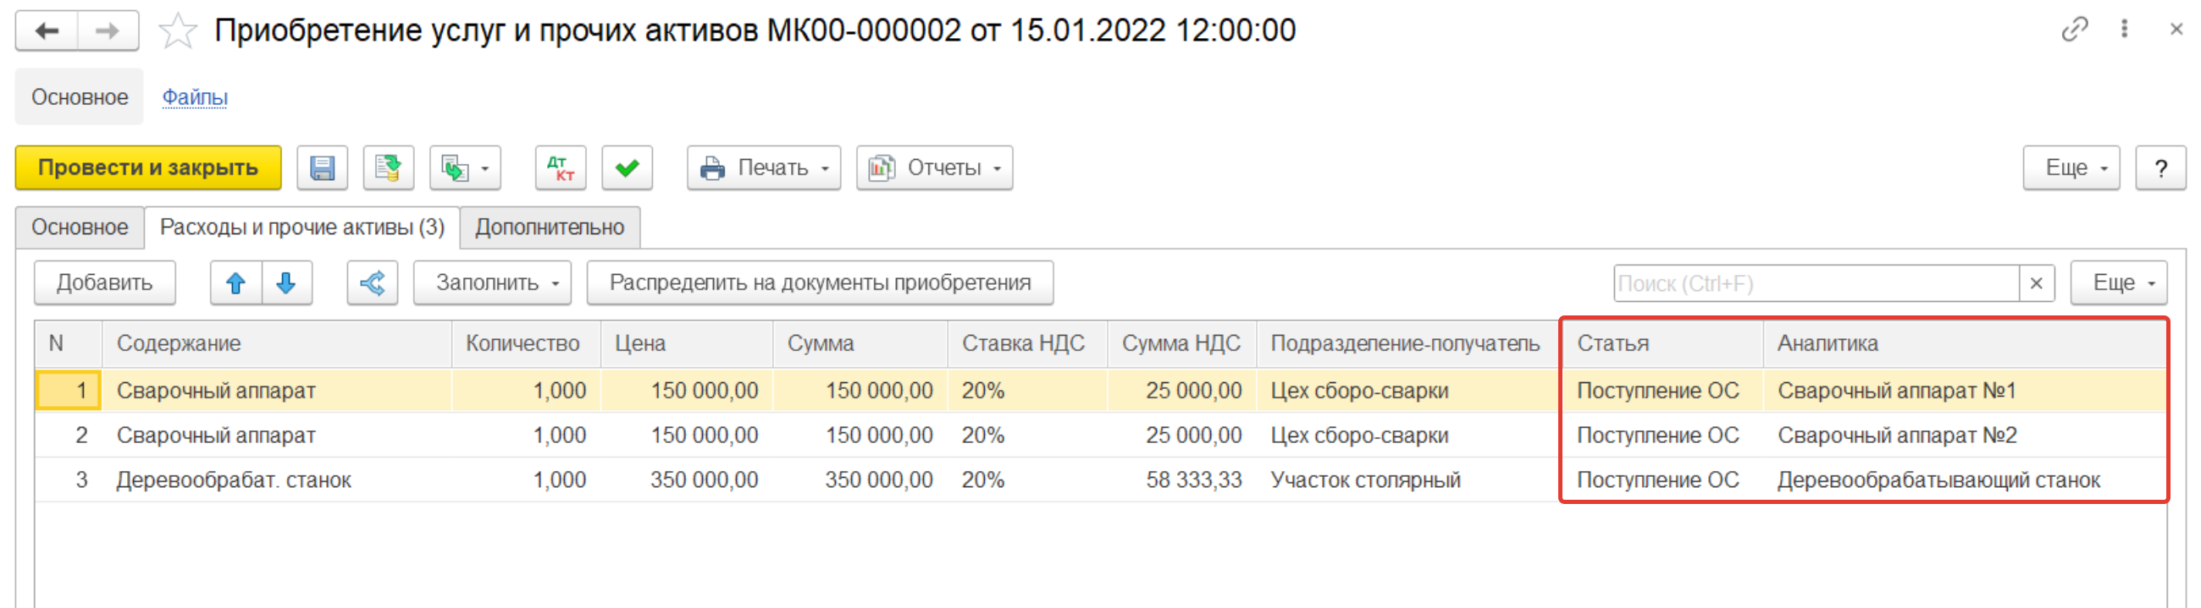Switch to the Дополнительно tab
The image size is (2201, 608).
tap(550, 227)
